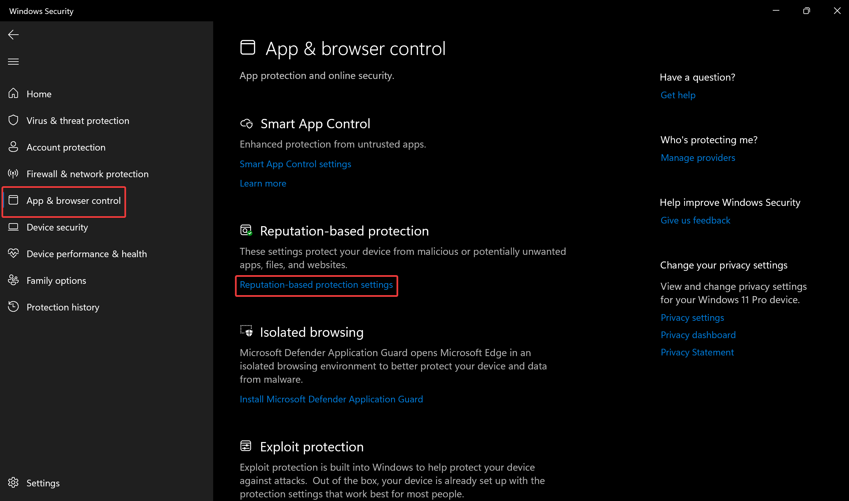Navigate to Device performance & health
The height and width of the screenshot is (501, 849).
pos(87,254)
